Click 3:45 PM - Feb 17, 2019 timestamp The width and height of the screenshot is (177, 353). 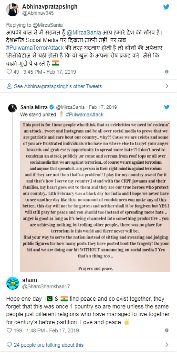tap(50, 72)
